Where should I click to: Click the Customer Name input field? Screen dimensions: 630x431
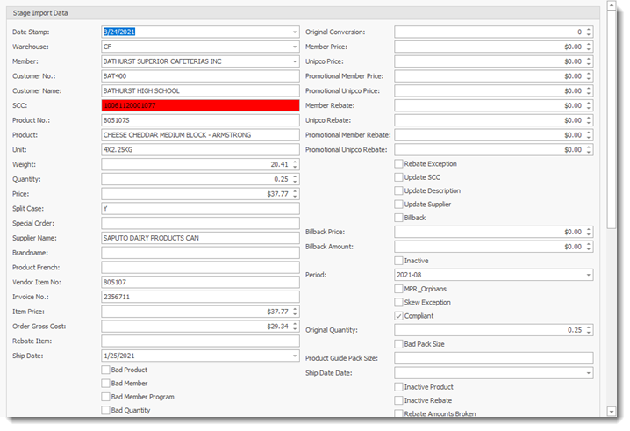[x=201, y=90]
